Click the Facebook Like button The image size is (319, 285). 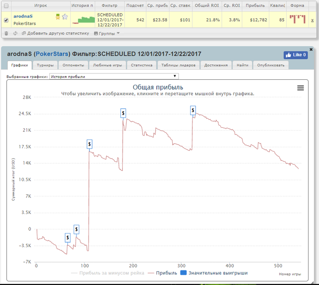pyautogui.click(x=296, y=55)
